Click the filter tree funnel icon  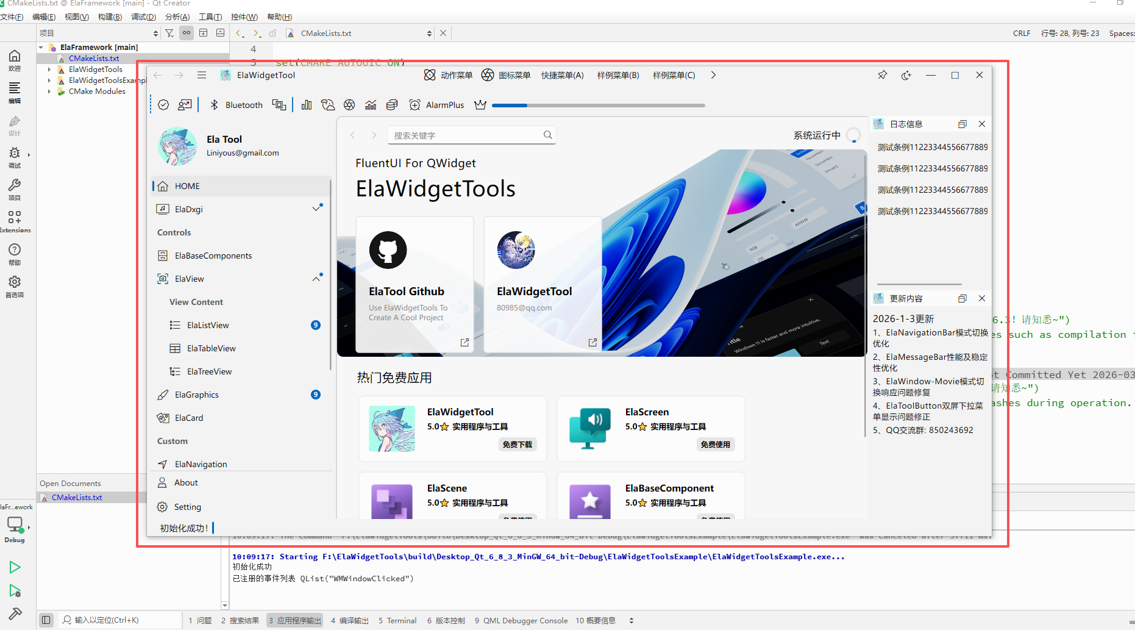tap(169, 33)
